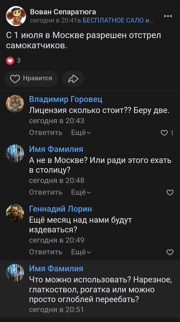Like Геннадий Лорин's comment with heart
180x322 pixels.
pyautogui.click(x=170, y=252)
